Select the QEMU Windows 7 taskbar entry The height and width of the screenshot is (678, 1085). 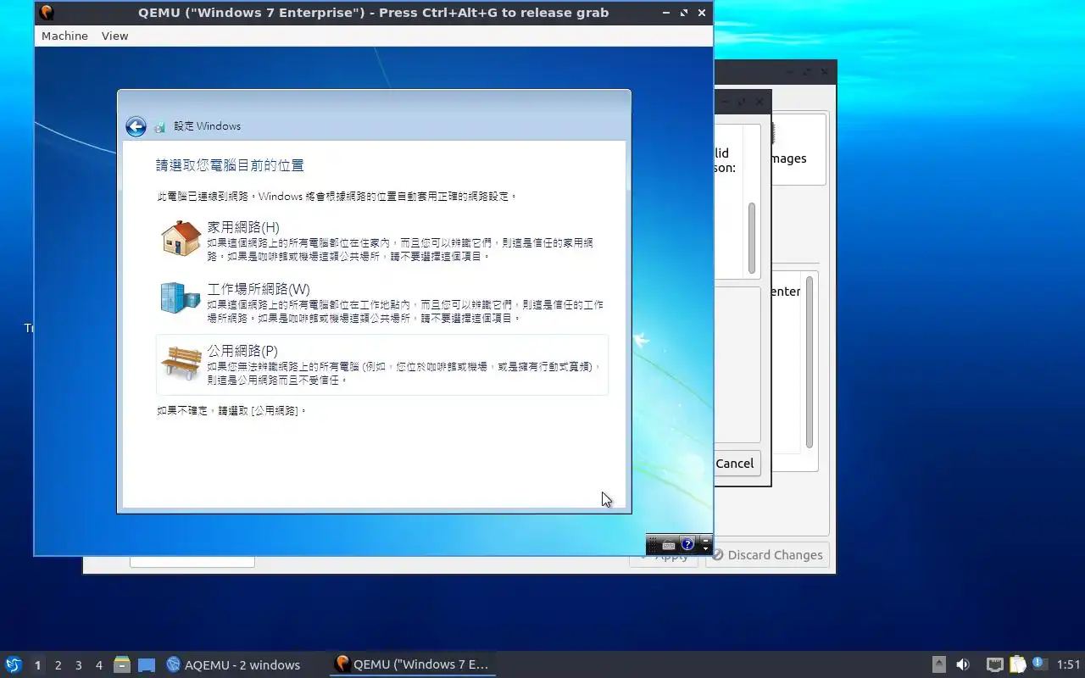tap(412, 664)
